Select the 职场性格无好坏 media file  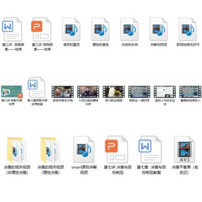pyautogui.click(x=188, y=29)
